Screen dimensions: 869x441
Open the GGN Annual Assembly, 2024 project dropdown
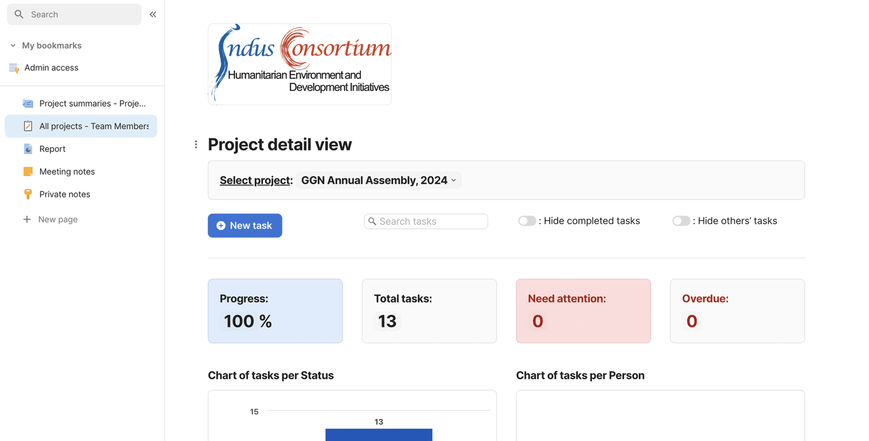coord(378,180)
